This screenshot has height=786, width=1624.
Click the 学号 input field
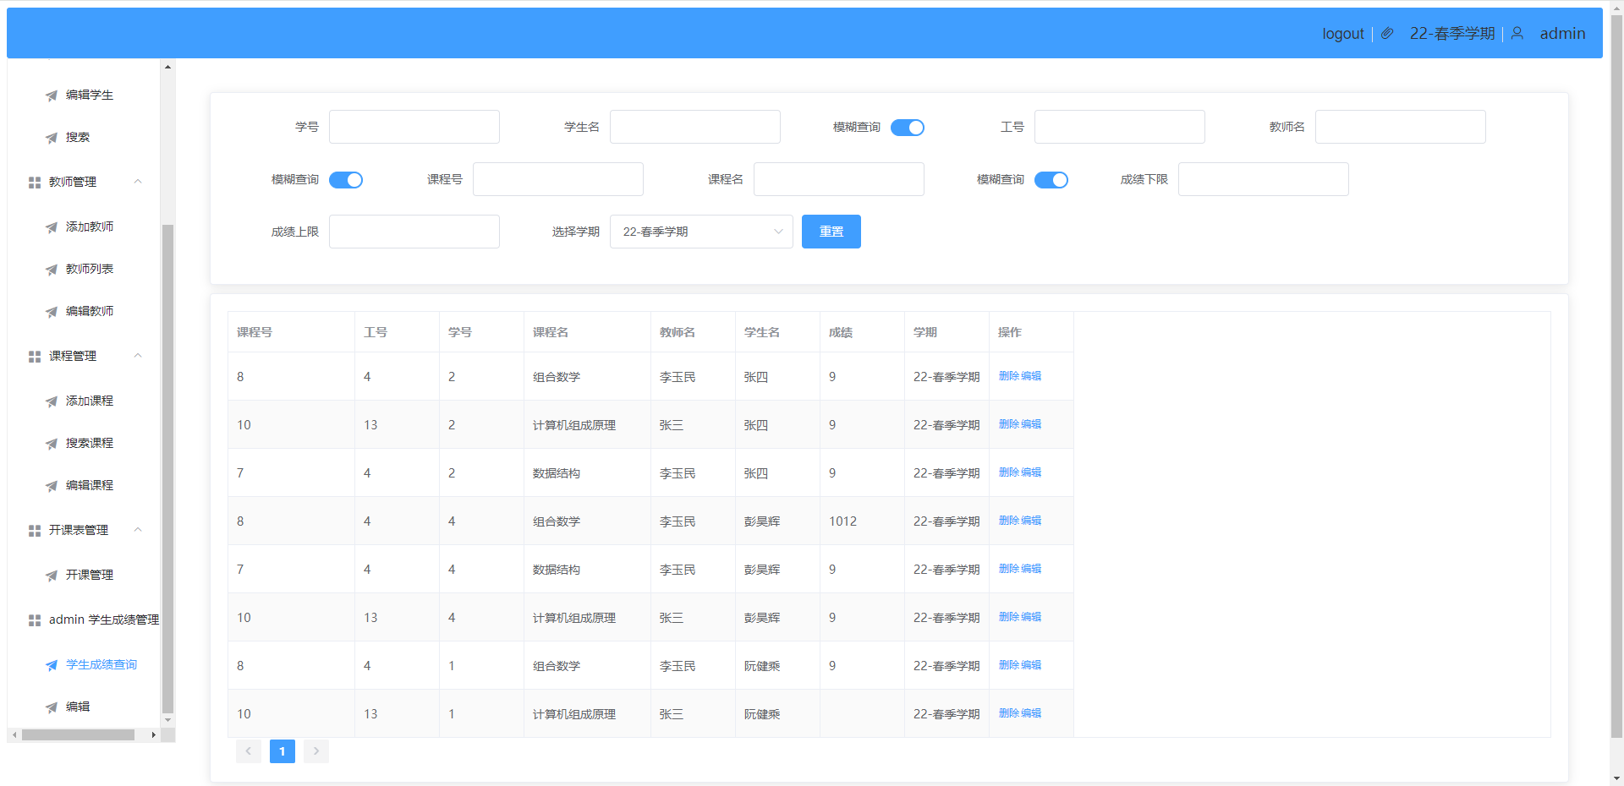pos(414,127)
